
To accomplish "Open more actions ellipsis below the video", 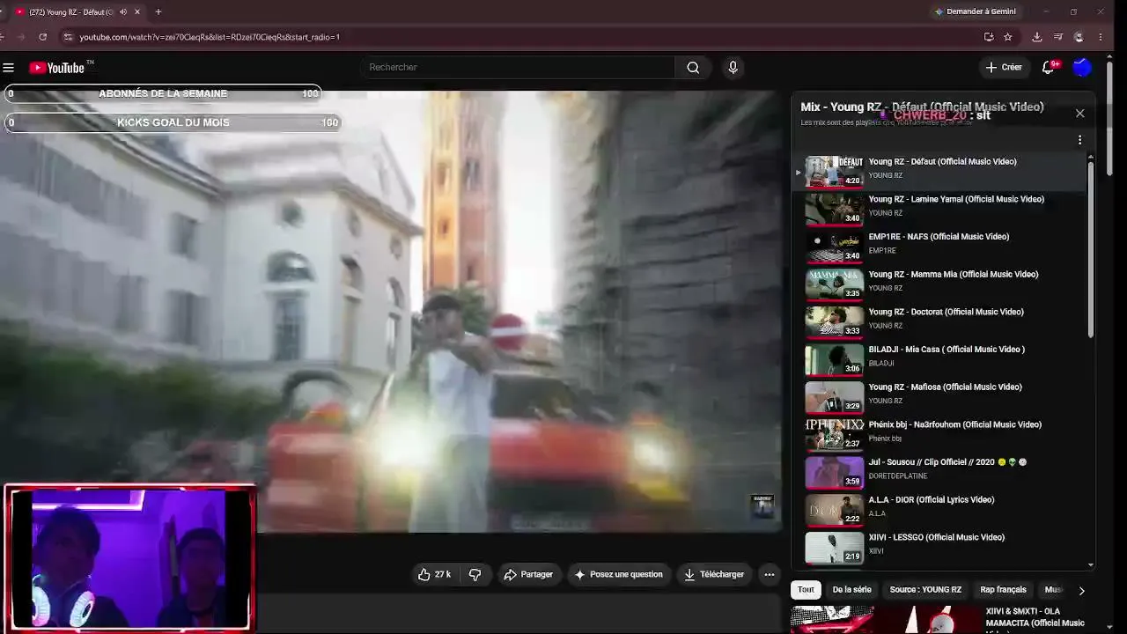I will [x=770, y=574].
